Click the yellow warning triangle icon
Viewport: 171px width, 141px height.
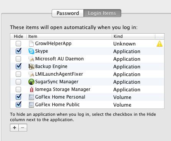tap(160, 44)
